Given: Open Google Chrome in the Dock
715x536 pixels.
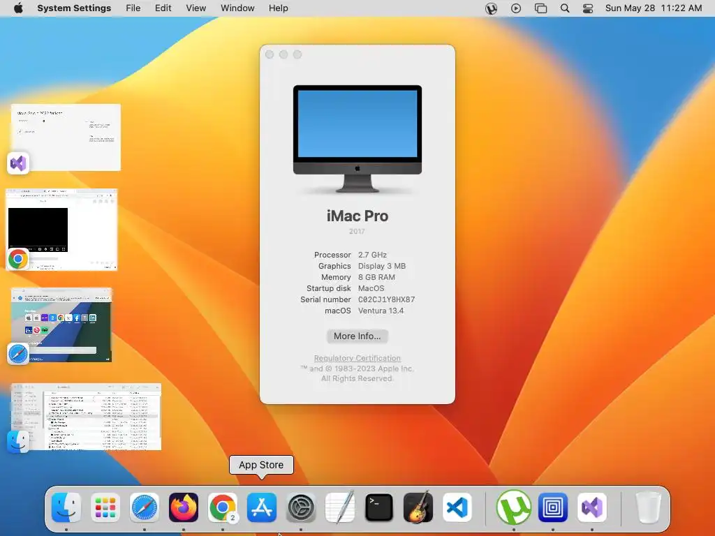Looking at the screenshot, I should pyautogui.click(x=223, y=507).
